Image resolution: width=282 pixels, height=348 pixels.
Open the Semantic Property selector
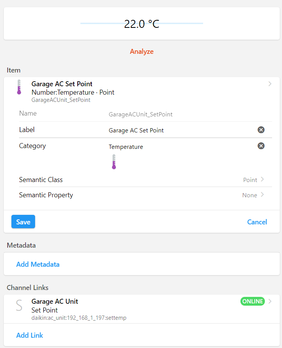253,195
